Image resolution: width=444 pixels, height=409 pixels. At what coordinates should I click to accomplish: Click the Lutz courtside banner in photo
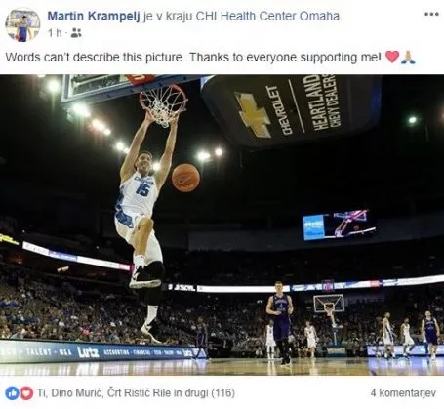coord(88,352)
